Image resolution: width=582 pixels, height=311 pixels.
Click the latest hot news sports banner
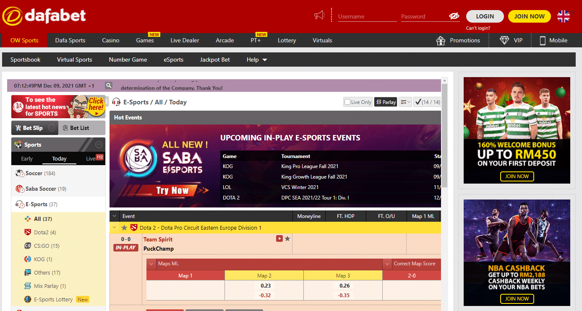coord(58,106)
